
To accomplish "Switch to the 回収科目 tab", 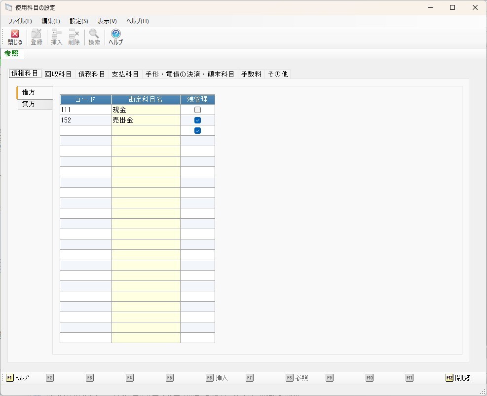I will click(x=58, y=74).
